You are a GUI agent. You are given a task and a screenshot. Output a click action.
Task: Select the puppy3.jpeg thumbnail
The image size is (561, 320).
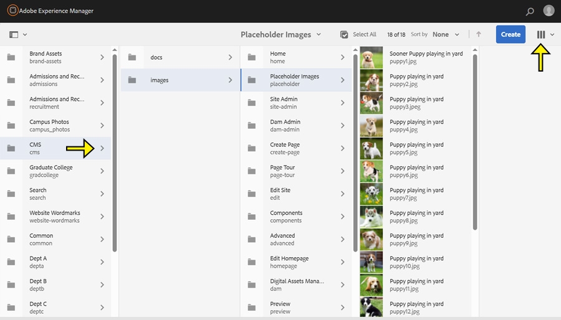372,103
